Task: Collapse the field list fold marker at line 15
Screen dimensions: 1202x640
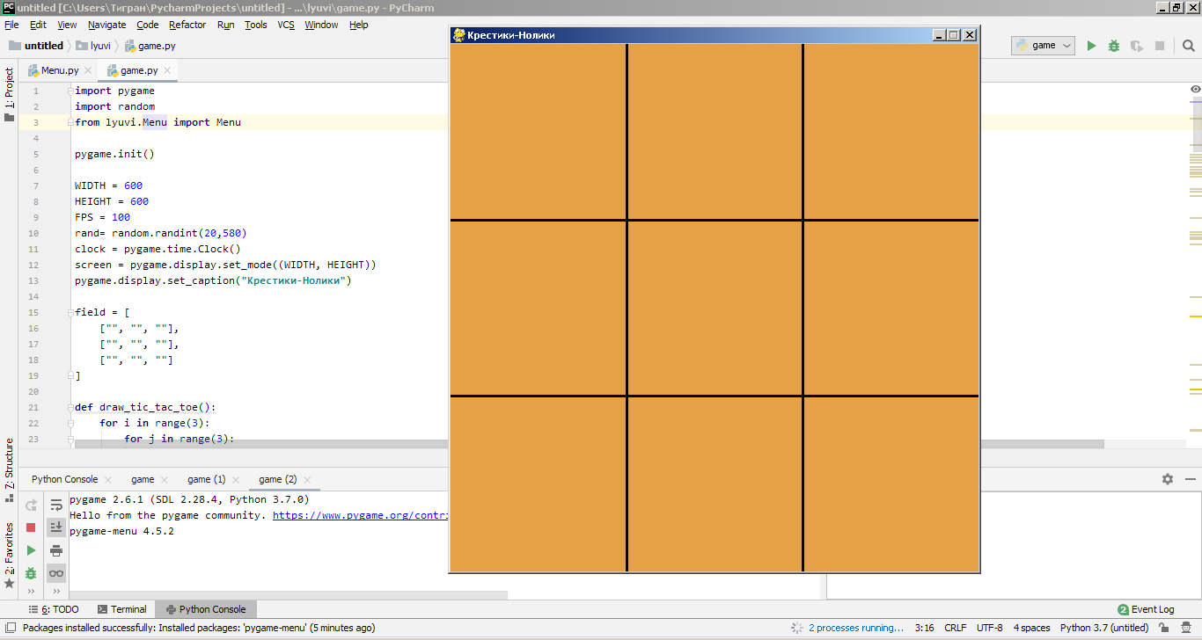Action: coord(70,312)
